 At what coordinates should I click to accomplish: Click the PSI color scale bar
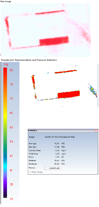pos(5,133)
